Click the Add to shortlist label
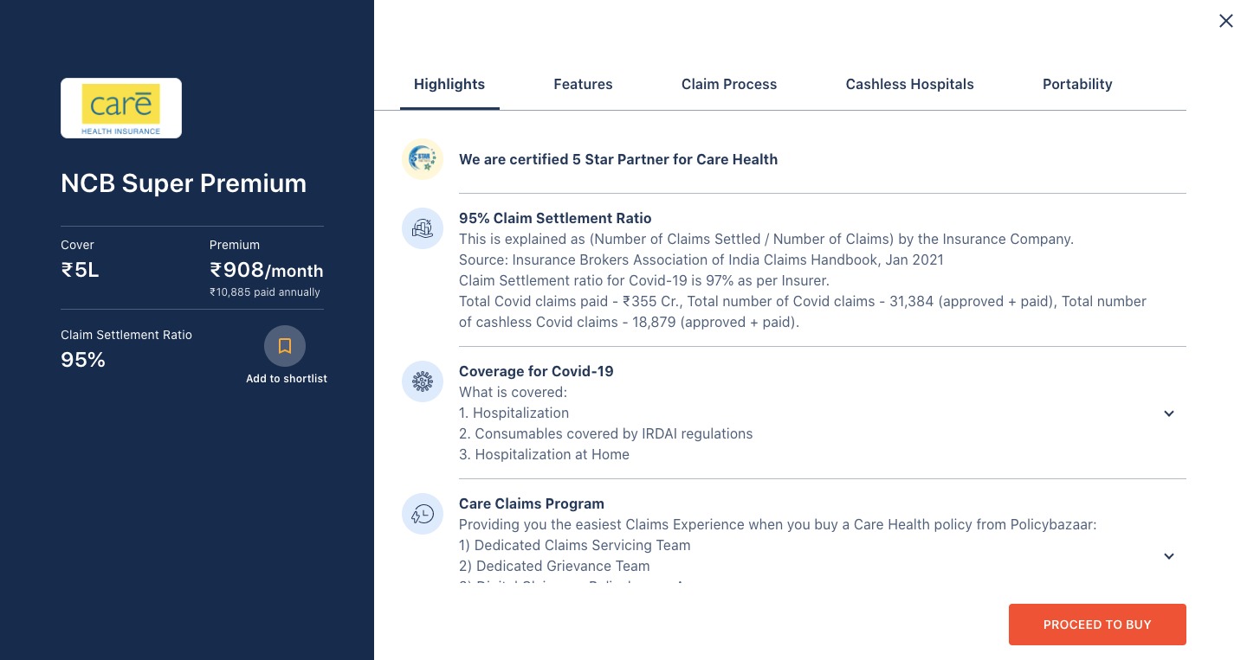Viewport: 1247px width, 660px height. (287, 379)
